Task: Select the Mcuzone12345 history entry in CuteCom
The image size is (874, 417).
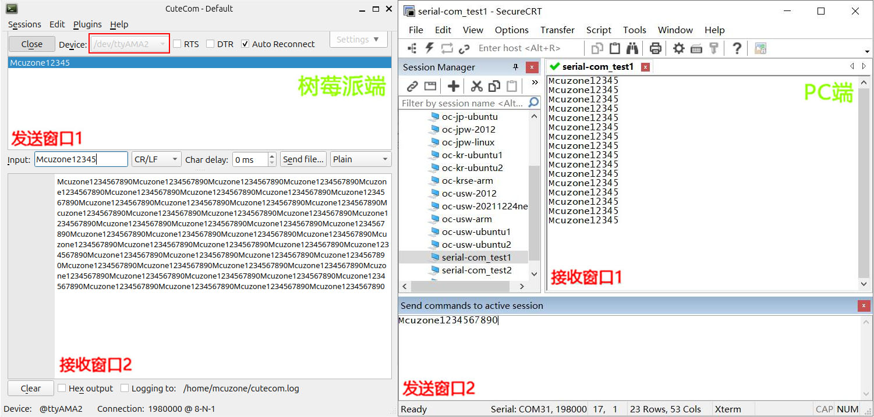Action: [x=200, y=63]
